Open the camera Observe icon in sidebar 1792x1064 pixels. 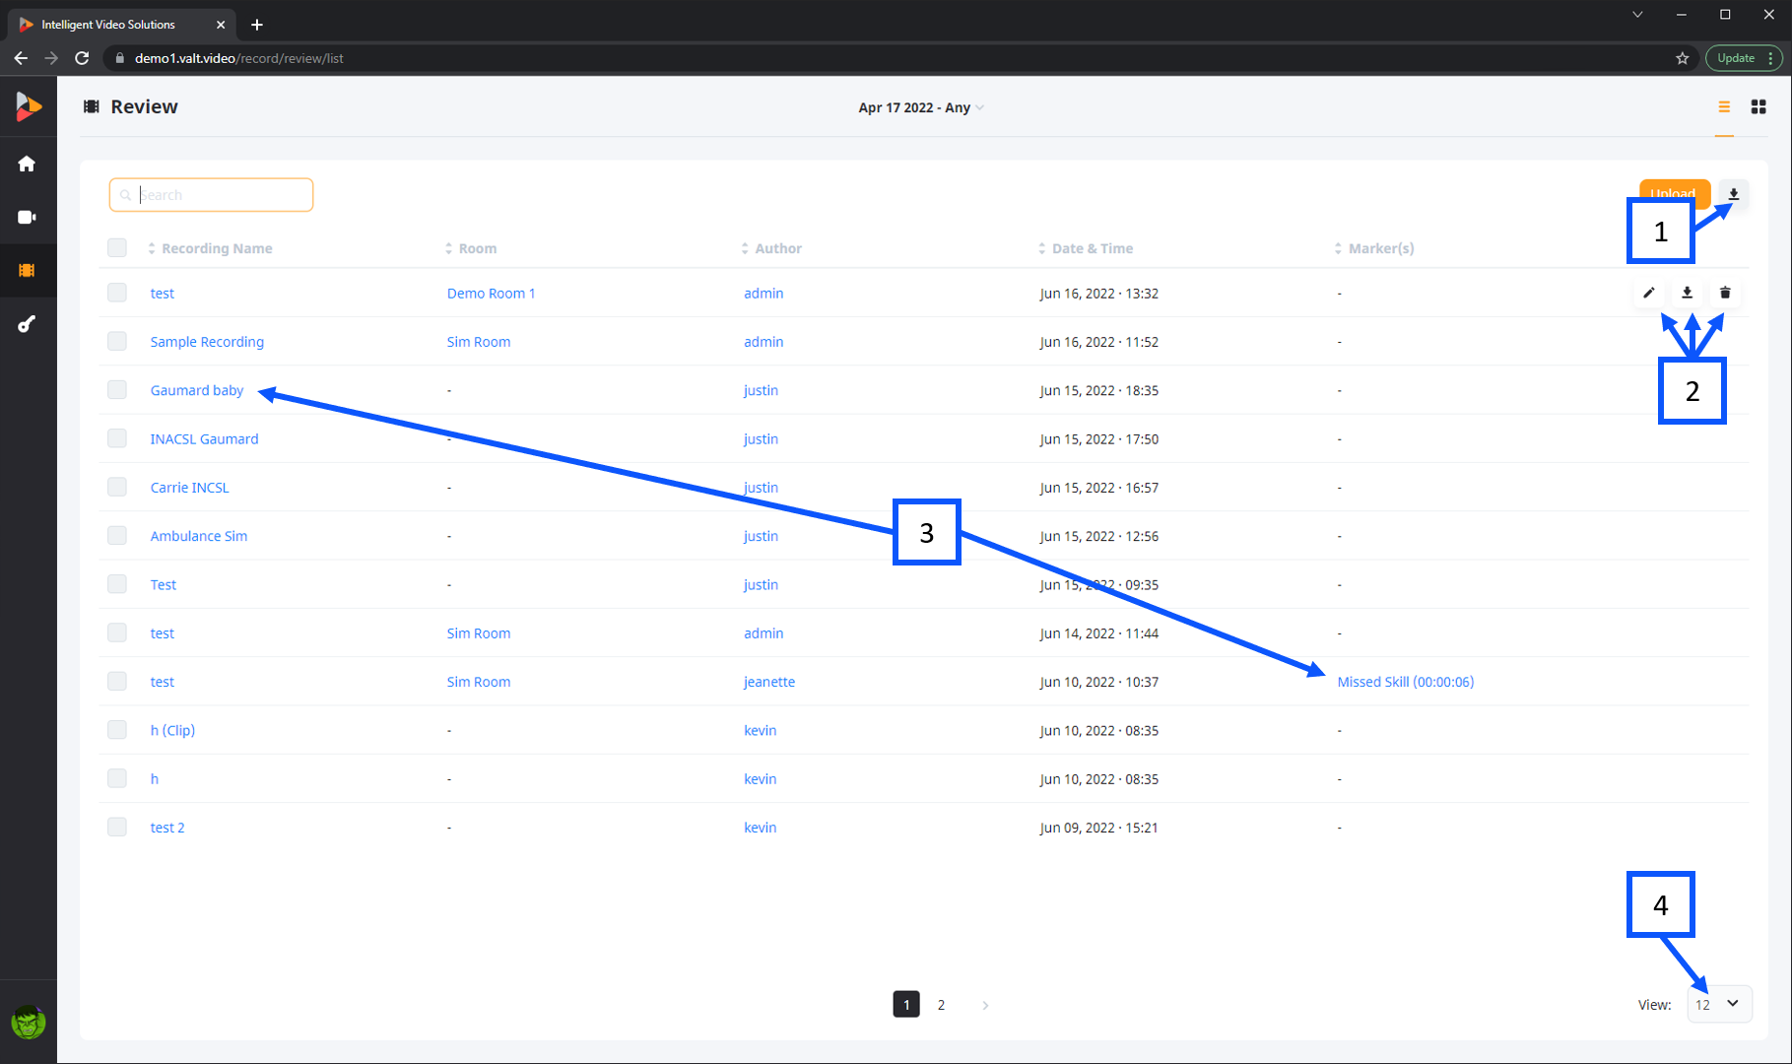(27, 217)
